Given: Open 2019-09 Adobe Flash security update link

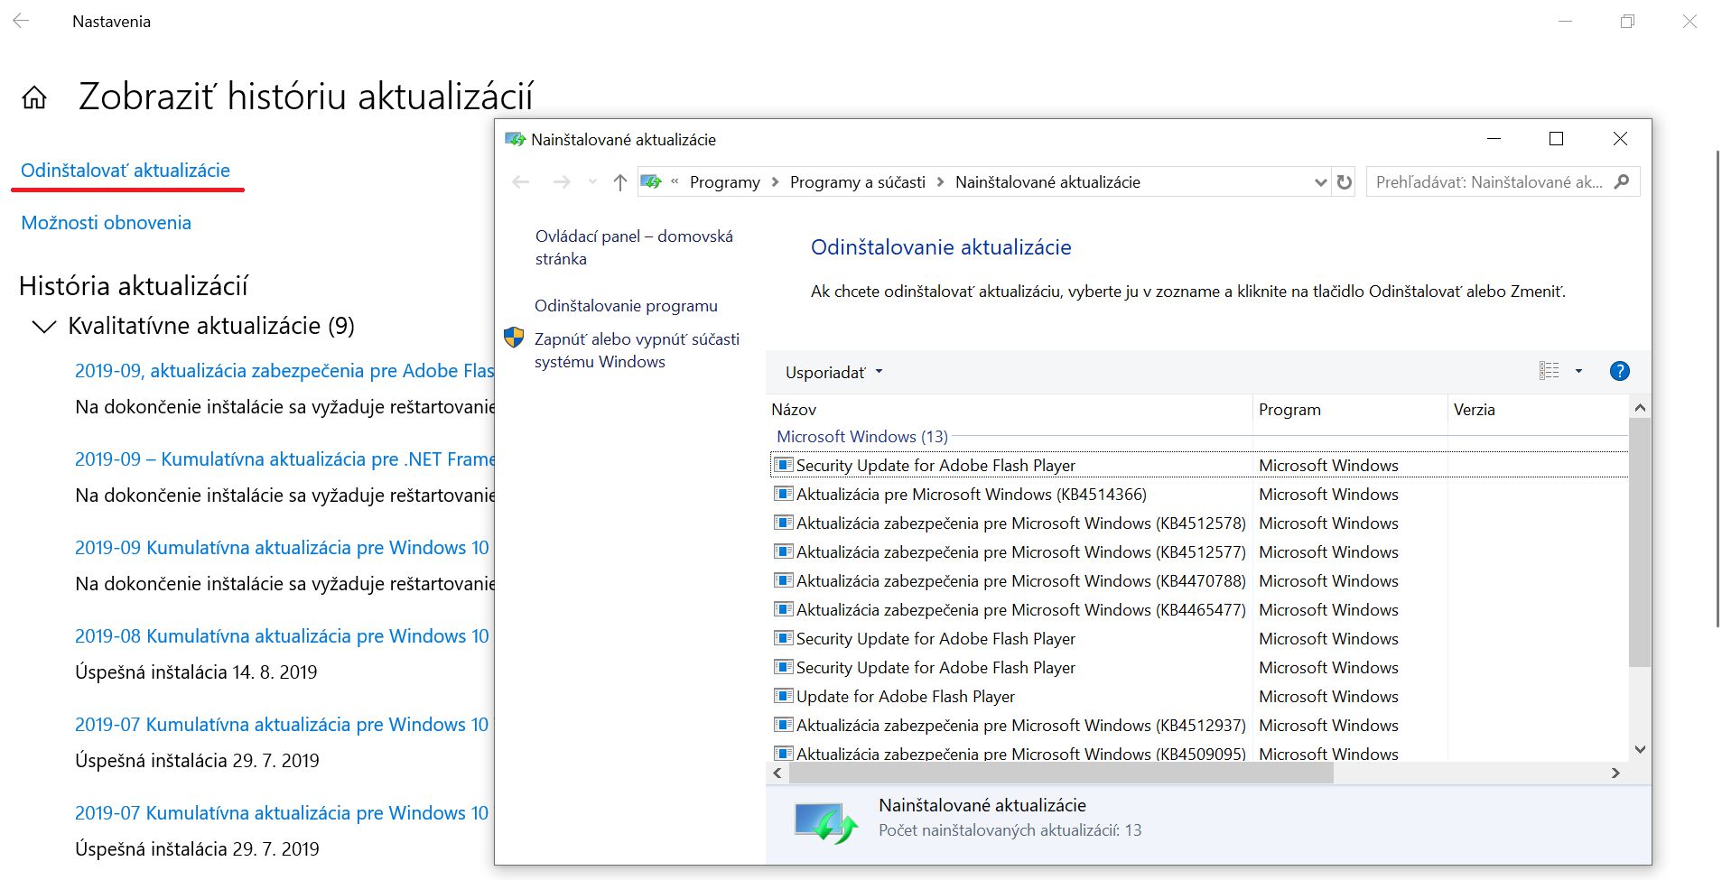Looking at the screenshot, I should (x=284, y=371).
